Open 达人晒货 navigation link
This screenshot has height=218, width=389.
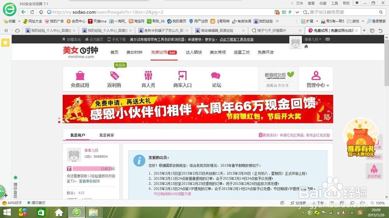tap(194, 52)
